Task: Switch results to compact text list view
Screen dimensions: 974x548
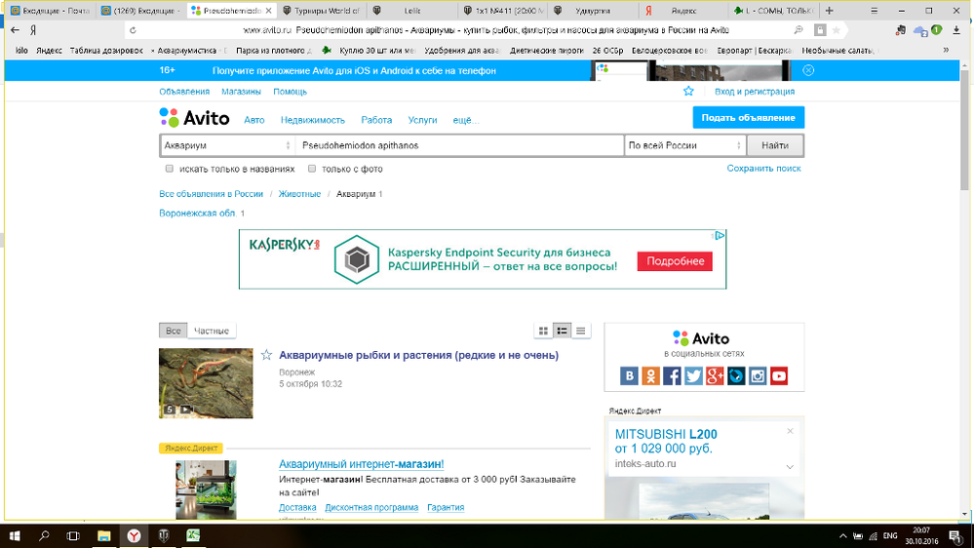Action: 581,331
